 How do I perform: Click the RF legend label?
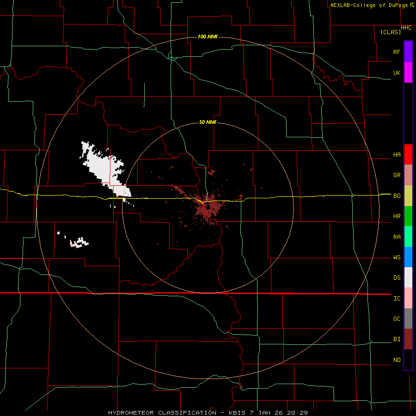(397, 52)
